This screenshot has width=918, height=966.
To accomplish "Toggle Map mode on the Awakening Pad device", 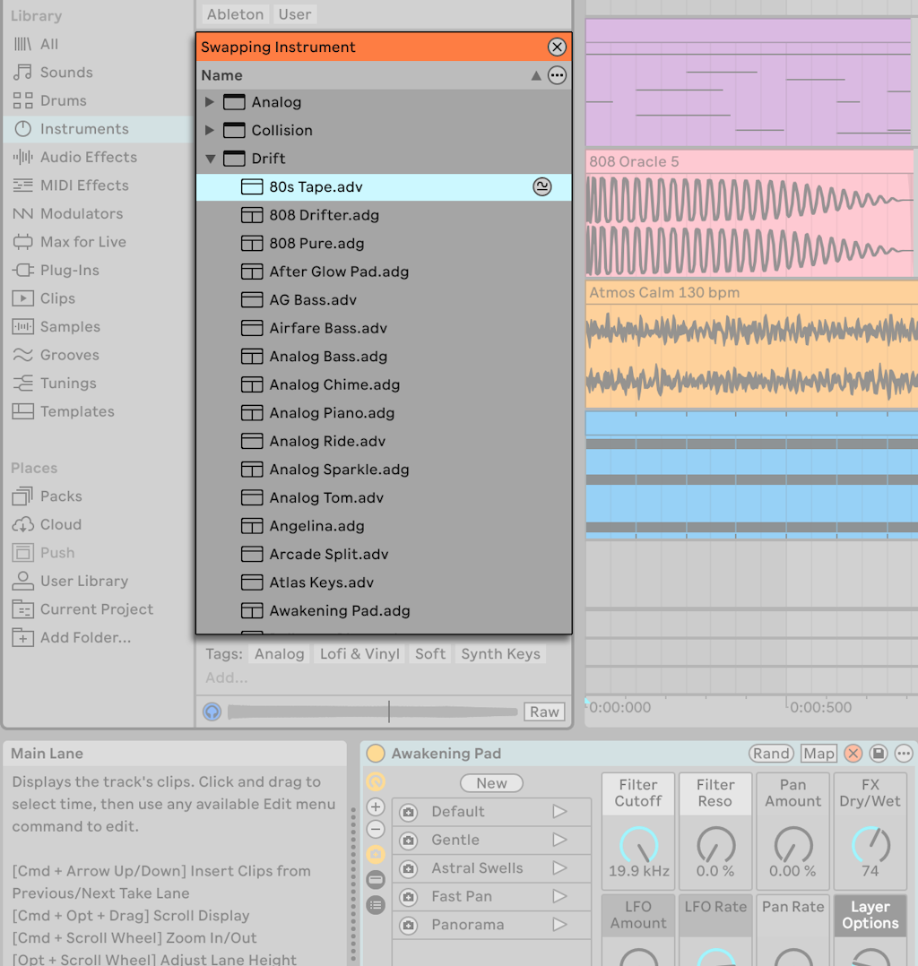I will 818,754.
